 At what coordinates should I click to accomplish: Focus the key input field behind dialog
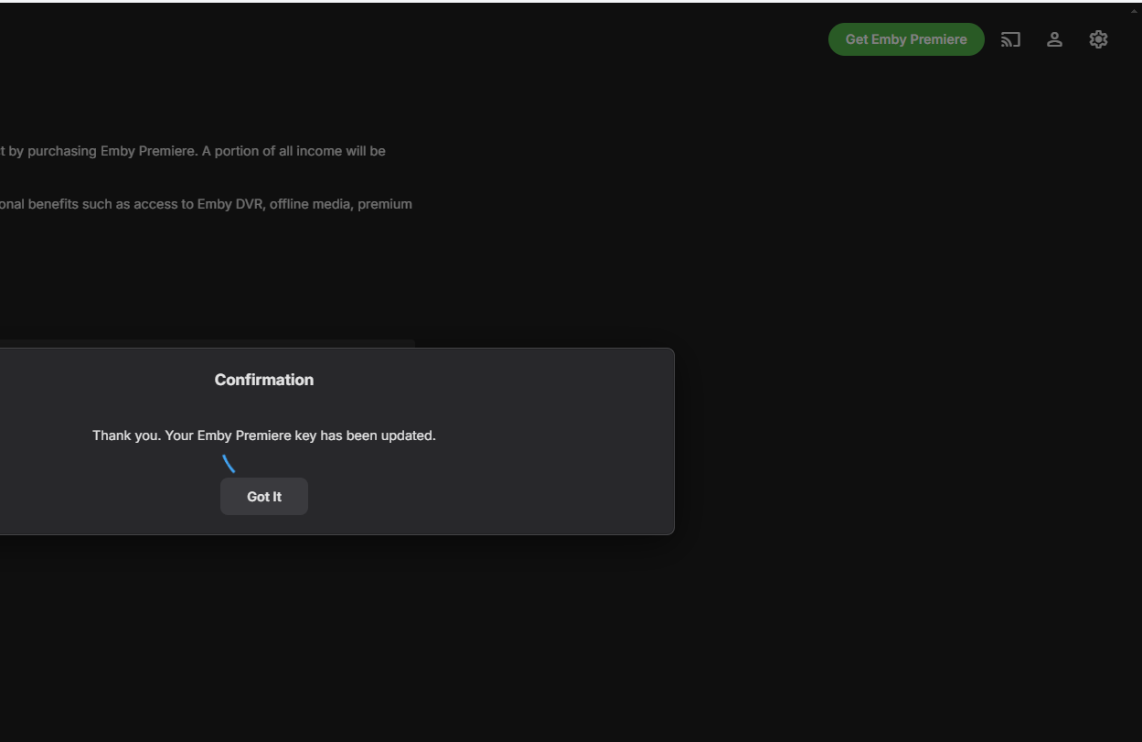click(x=208, y=344)
